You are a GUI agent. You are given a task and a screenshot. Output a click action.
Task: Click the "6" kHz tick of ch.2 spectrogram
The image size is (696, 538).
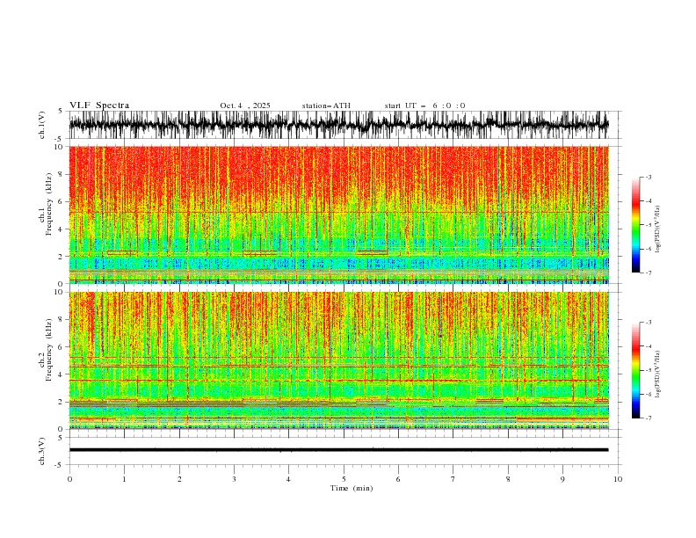click(62, 347)
